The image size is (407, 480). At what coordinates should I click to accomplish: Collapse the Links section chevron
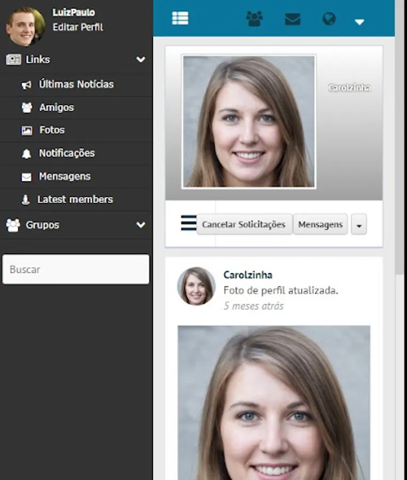(x=141, y=59)
